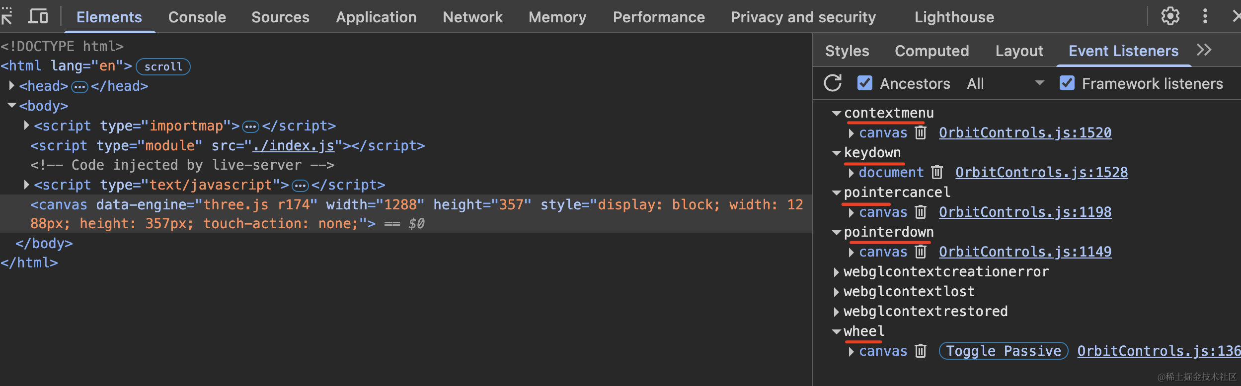Expand the webglcontextrestored event group
The height and width of the screenshot is (386, 1241).
[x=837, y=312]
